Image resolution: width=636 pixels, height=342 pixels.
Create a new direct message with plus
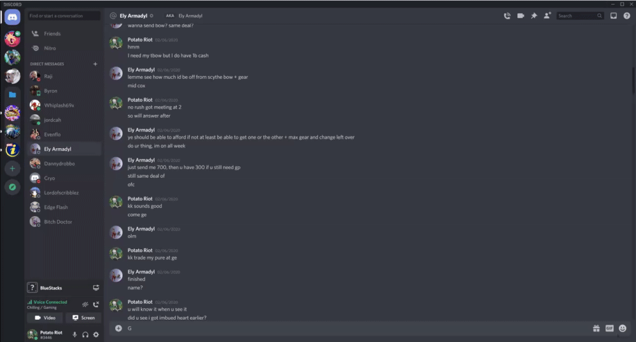(x=95, y=64)
